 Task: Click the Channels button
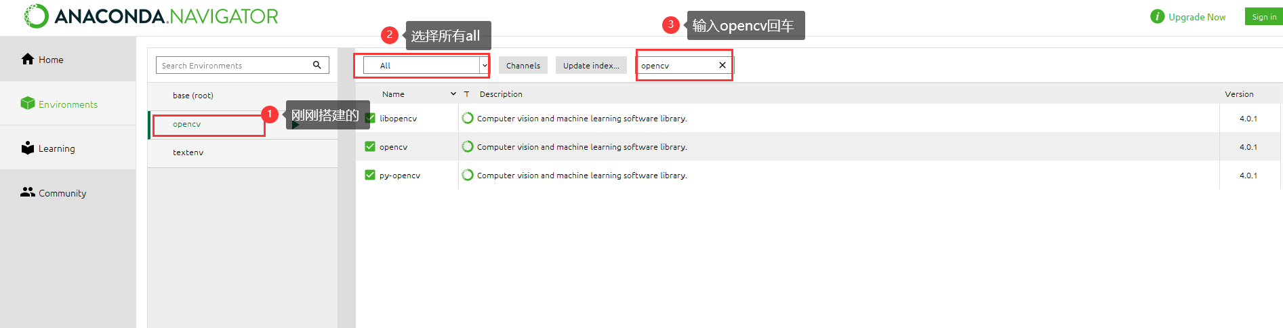click(523, 65)
